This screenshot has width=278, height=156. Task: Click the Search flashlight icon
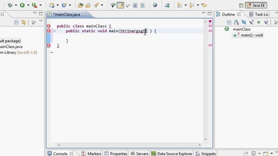(x=96, y=5)
